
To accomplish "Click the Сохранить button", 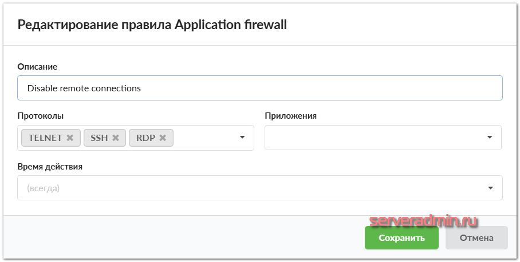I will [401, 238].
